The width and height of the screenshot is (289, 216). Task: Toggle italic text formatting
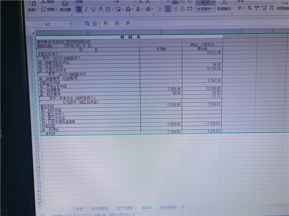[x=86, y=9]
